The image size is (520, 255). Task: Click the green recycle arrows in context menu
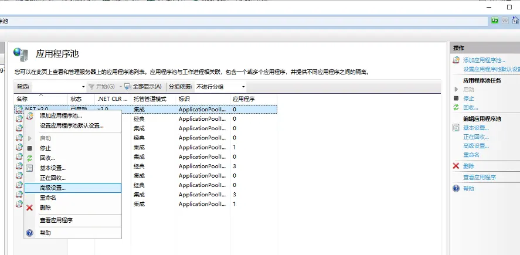pos(29,158)
